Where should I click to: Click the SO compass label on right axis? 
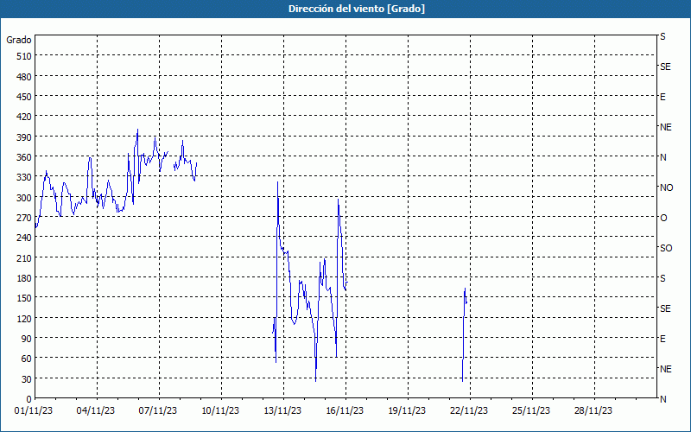[x=666, y=248]
